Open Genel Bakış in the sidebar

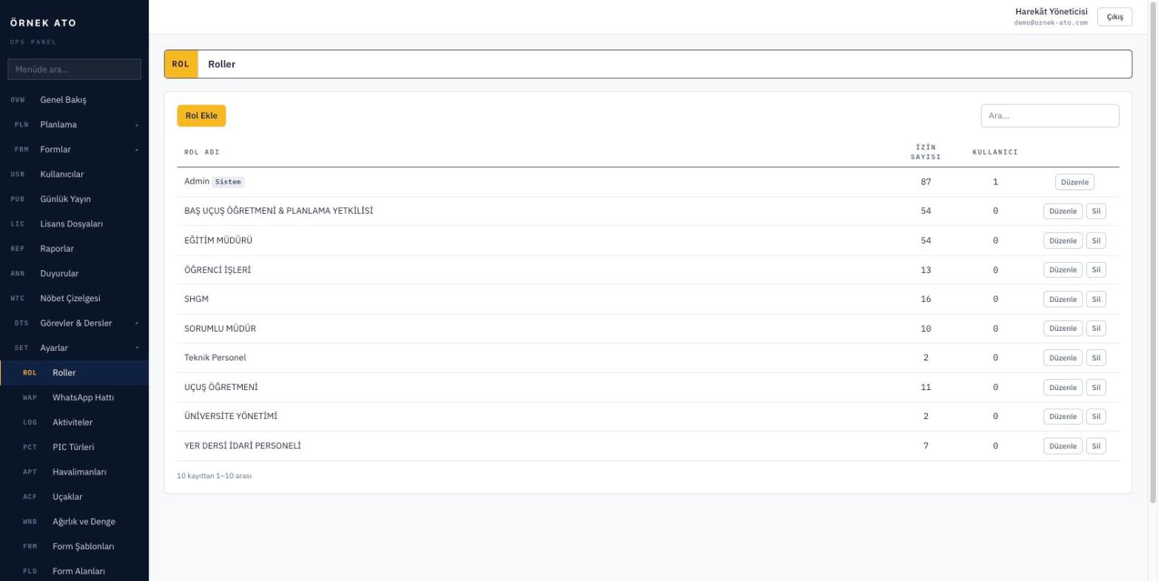click(x=74, y=100)
